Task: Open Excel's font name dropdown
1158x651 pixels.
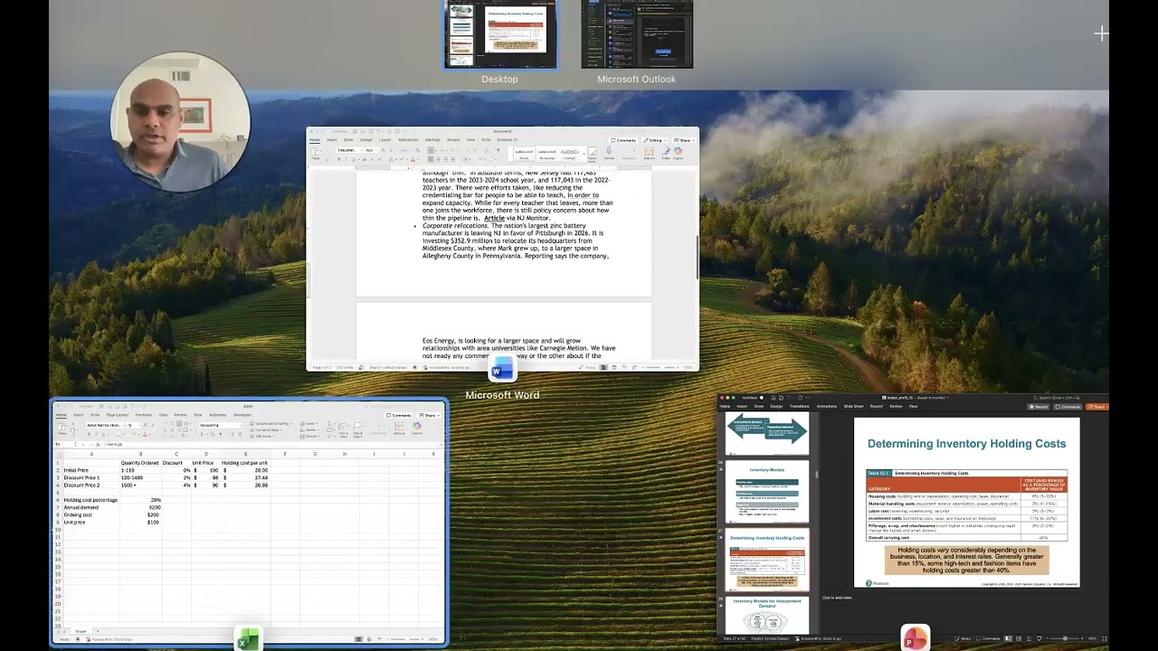Action: 123,425
